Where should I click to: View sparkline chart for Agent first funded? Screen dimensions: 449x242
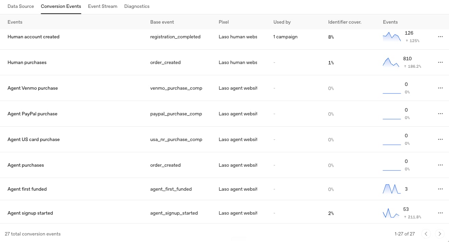[392, 189]
